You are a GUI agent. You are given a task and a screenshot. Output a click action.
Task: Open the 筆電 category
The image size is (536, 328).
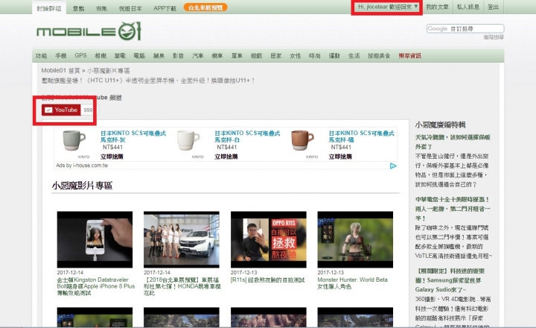coord(120,55)
